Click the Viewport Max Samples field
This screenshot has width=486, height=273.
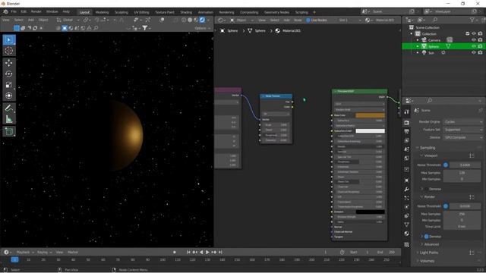pos(462,173)
